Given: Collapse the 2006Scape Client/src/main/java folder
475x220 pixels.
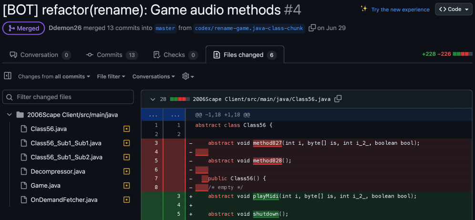Looking at the screenshot, I should pos(10,115).
